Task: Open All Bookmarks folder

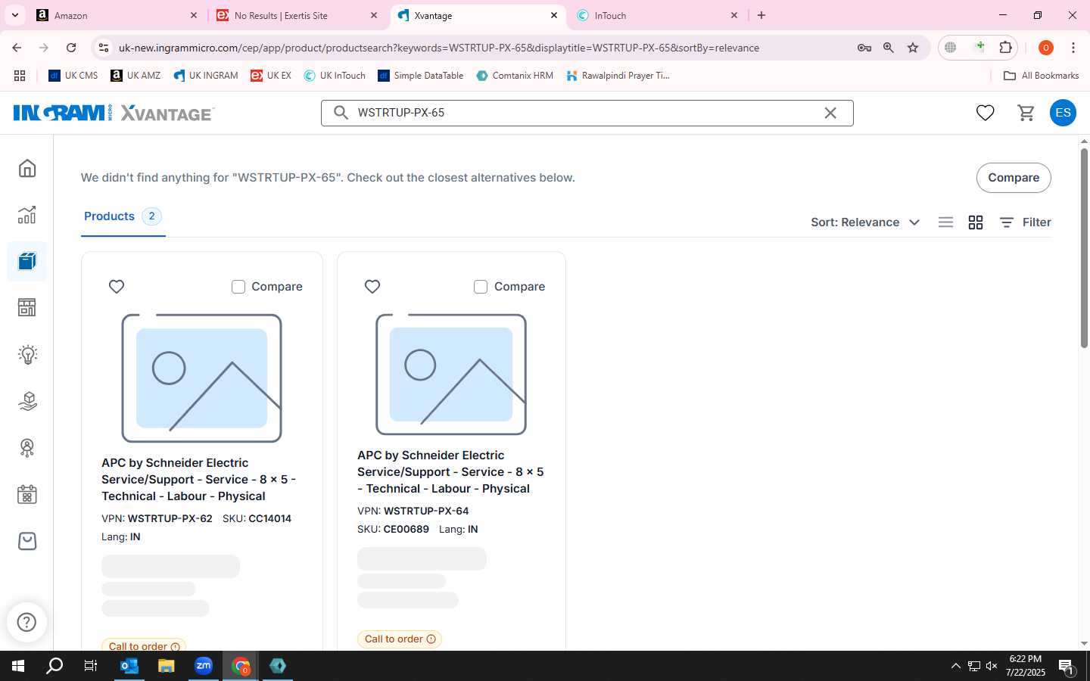Action: click(x=1041, y=76)
